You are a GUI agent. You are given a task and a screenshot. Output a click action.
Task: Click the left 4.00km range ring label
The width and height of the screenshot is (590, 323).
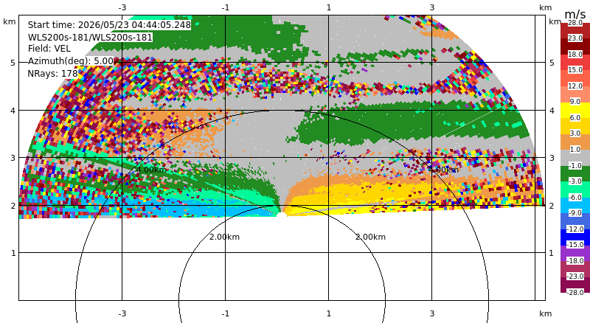(x=151, y=170)
